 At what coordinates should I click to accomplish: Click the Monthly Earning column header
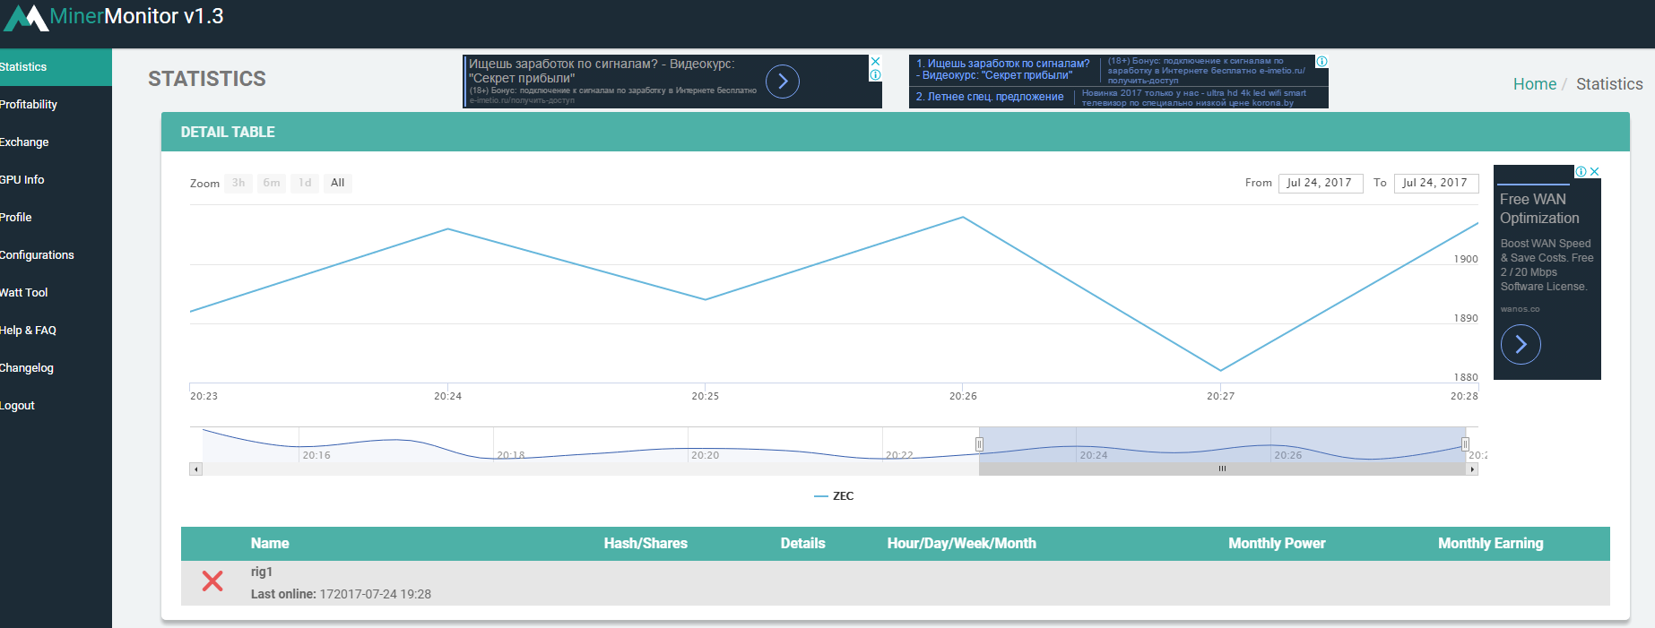point(1491,543)
